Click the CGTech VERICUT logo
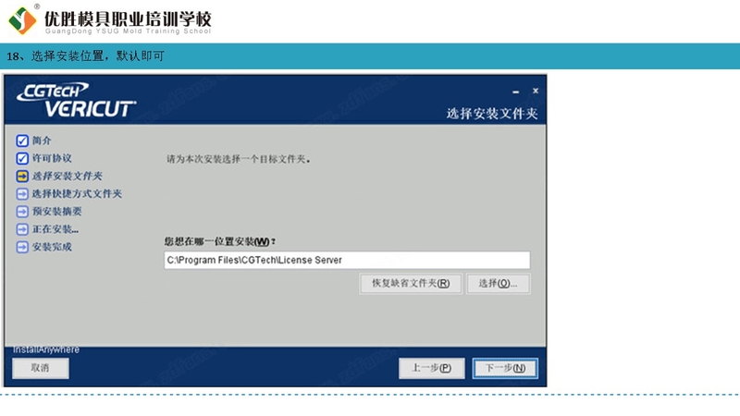Image resolution: width=740 pixels, height=416 pixels. point(77,99)
